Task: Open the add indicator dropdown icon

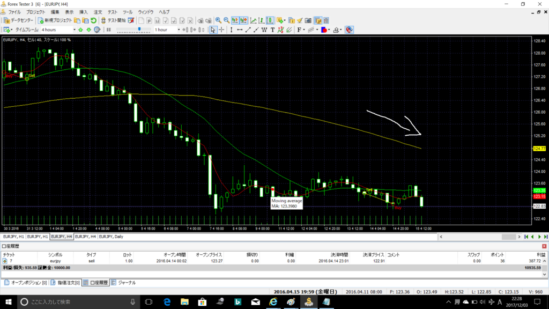Action: tap(280, 20)
